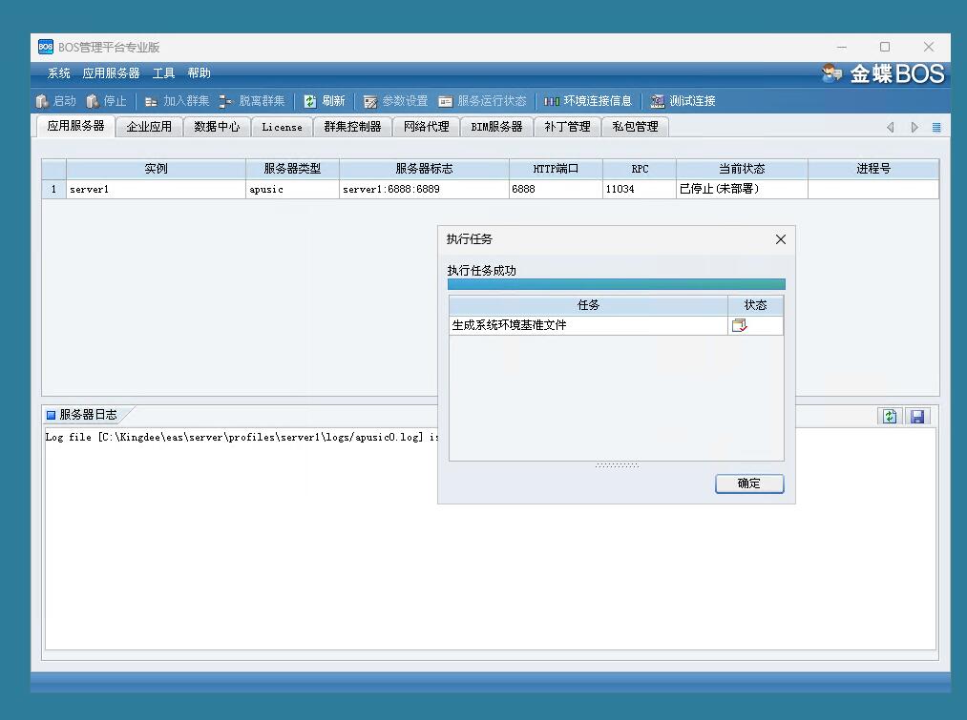Click the 启动 start server toolbar button
Screen dimensions: 967x720
click(55, 101)
